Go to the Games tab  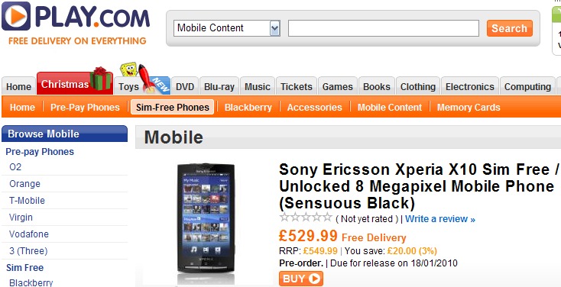[x=337, y=86]
